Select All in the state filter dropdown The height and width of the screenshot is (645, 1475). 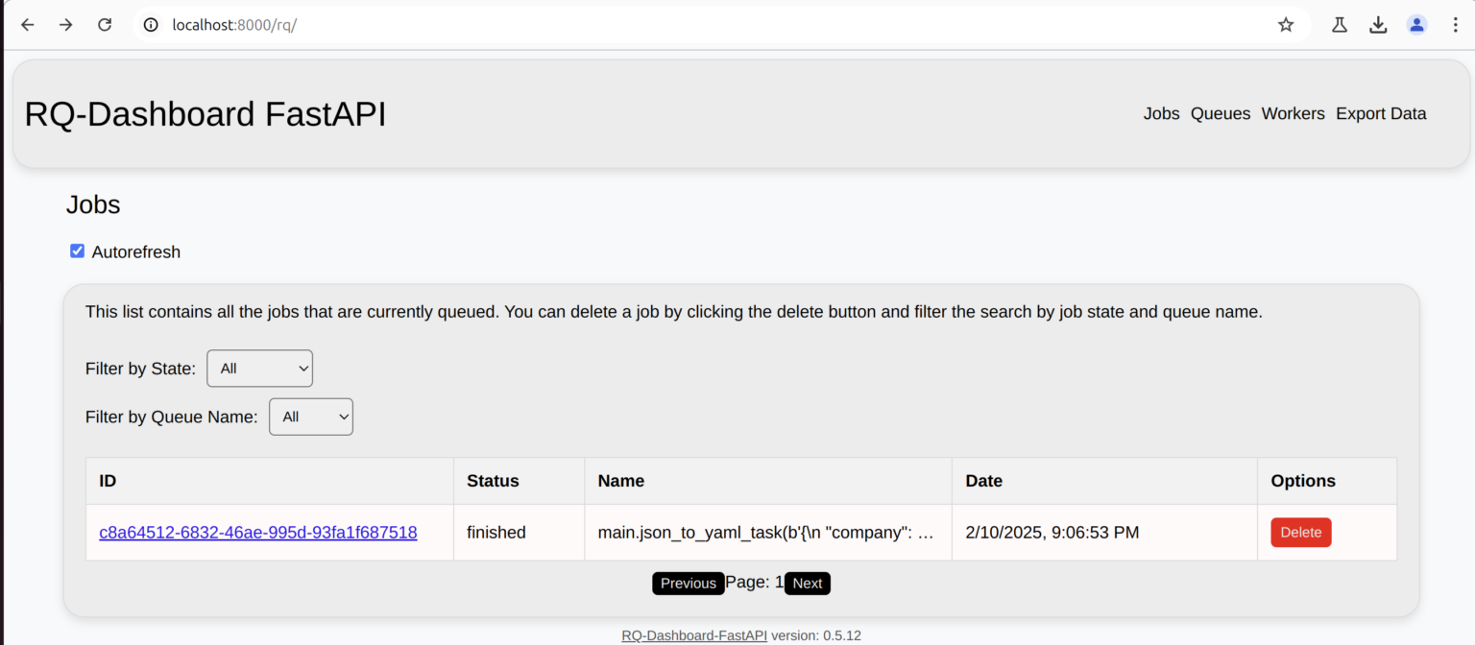click(x=259, y=368)
